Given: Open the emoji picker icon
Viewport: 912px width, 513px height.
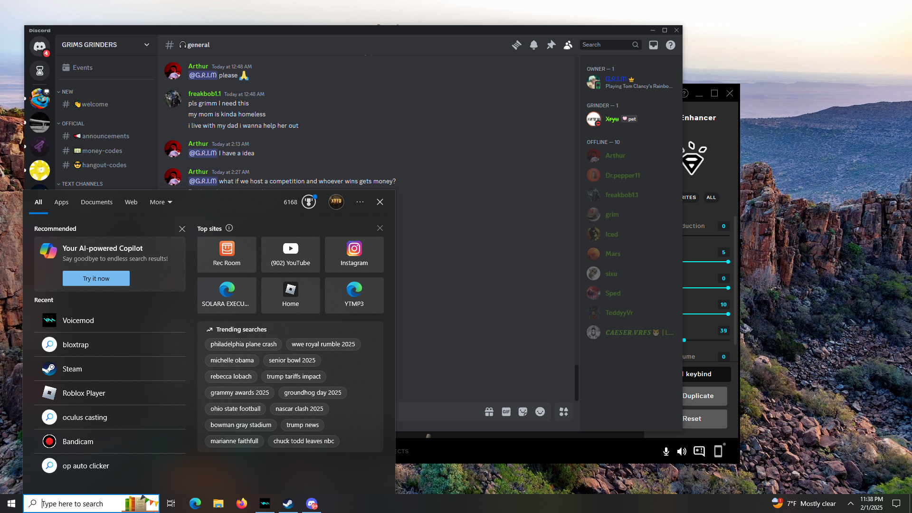Looking at the screenshot, I should click(540, 412).
